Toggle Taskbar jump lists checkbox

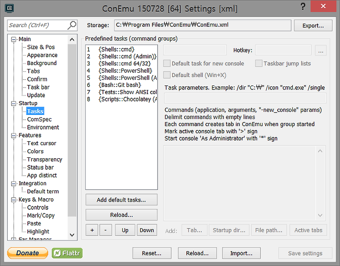259,63
